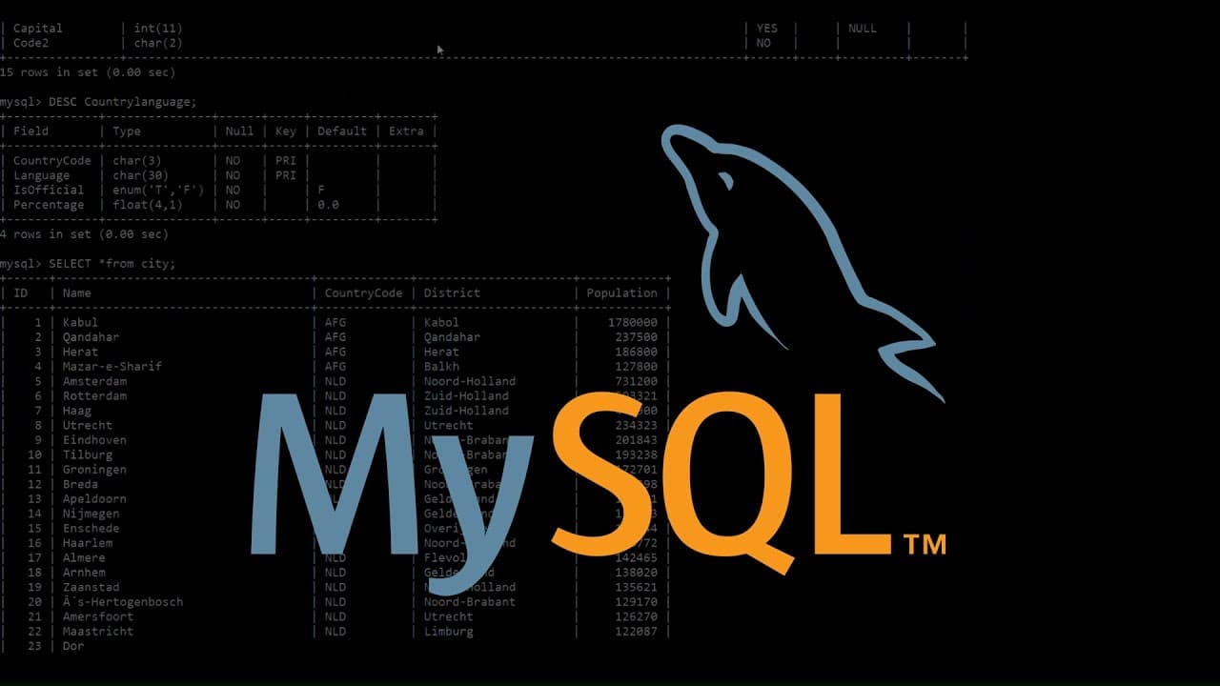Select the city name 'Kabul'
Viewport: 1220px width, 686px height.
coord(80,323)
